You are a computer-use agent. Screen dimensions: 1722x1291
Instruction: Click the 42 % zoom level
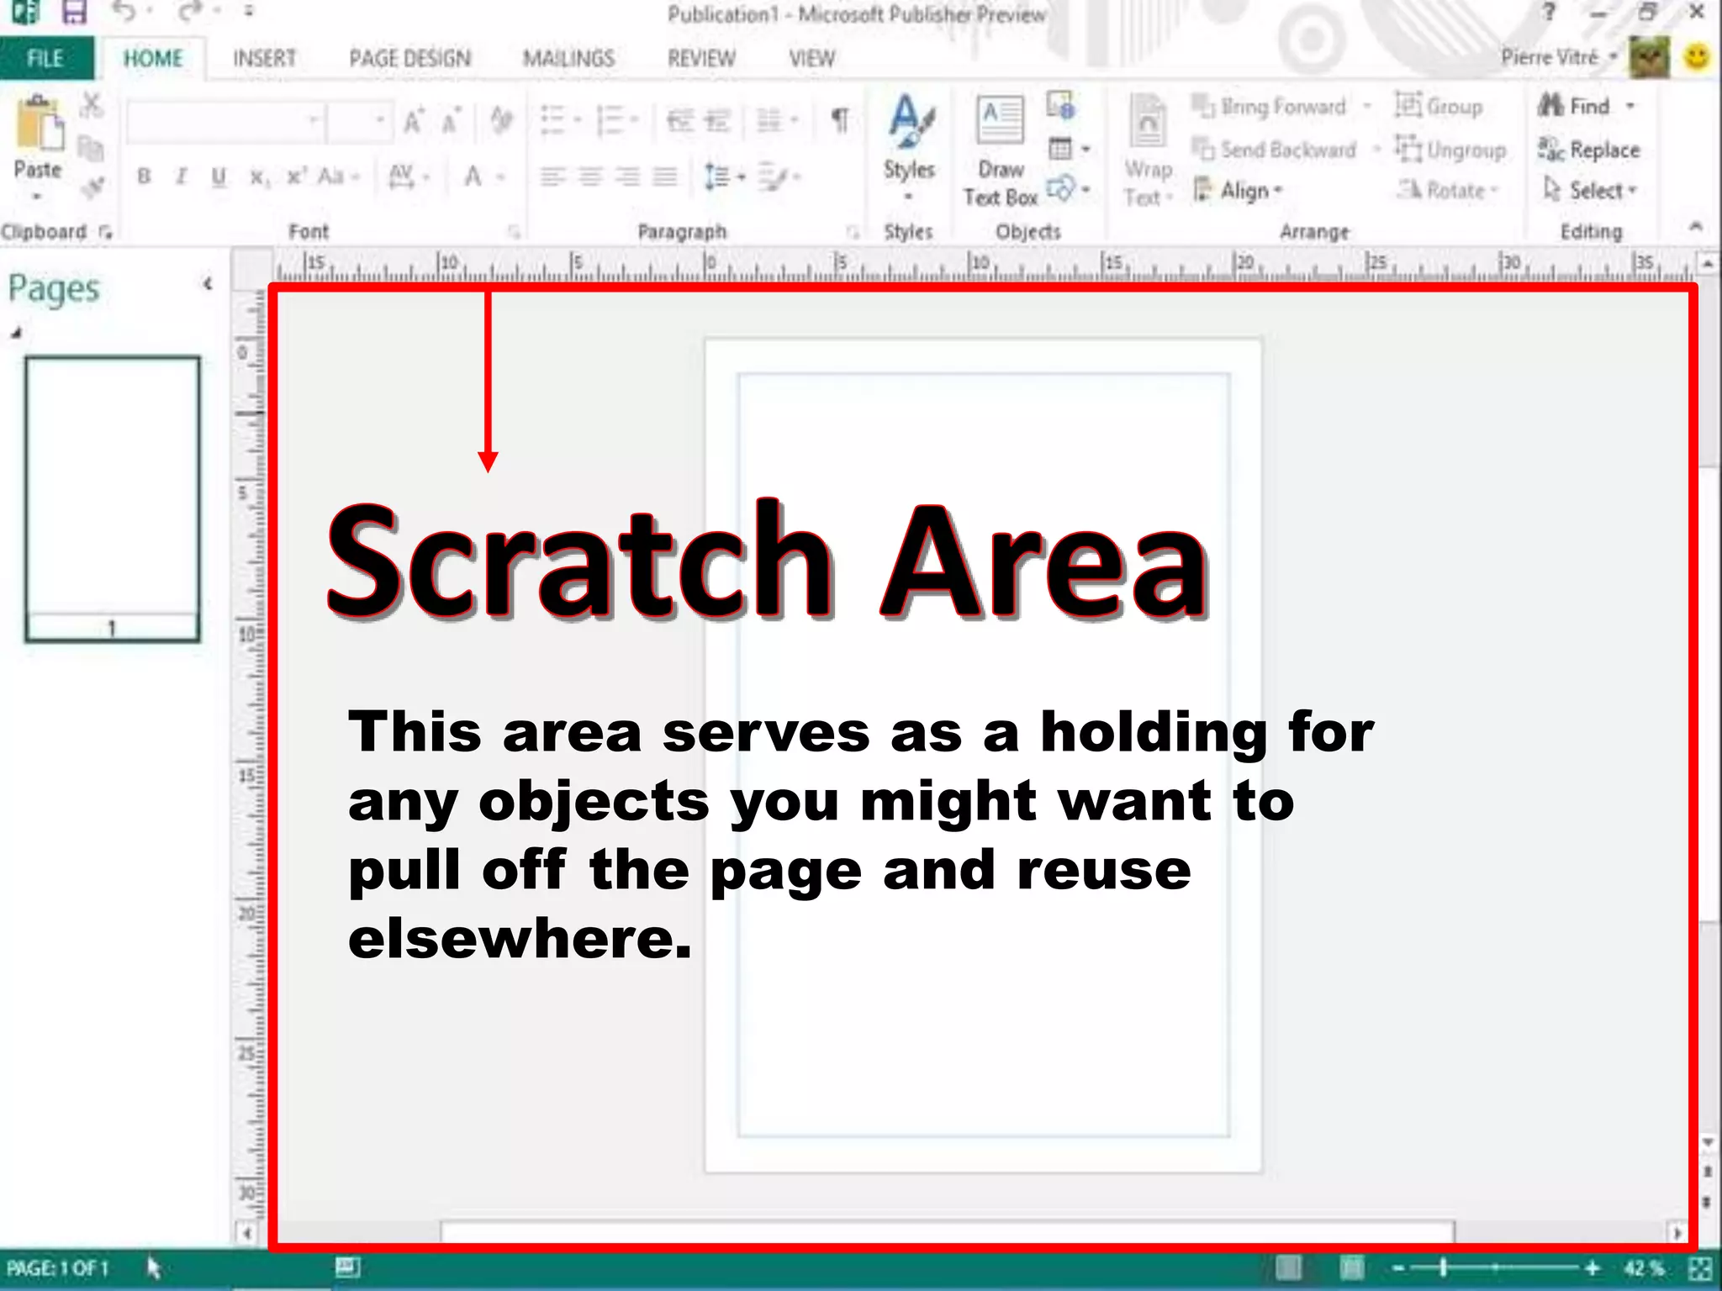pyautogui.click(x=1643, y=1267)
